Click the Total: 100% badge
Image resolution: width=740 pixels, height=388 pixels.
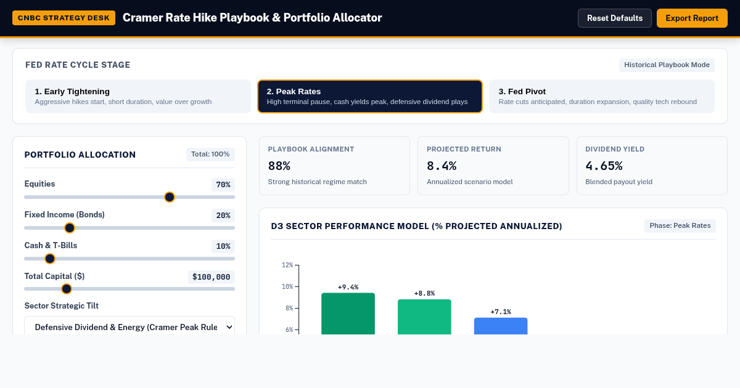[210, 155]
